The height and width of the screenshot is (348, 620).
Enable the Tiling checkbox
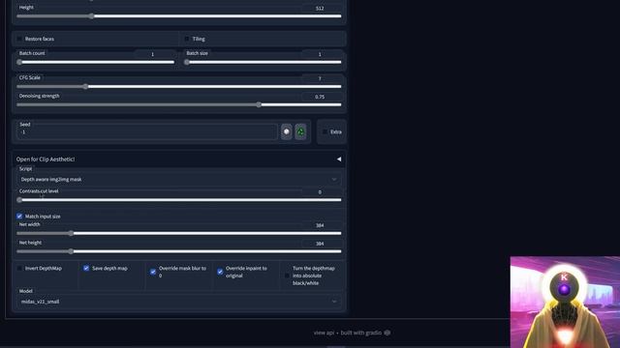187,39
